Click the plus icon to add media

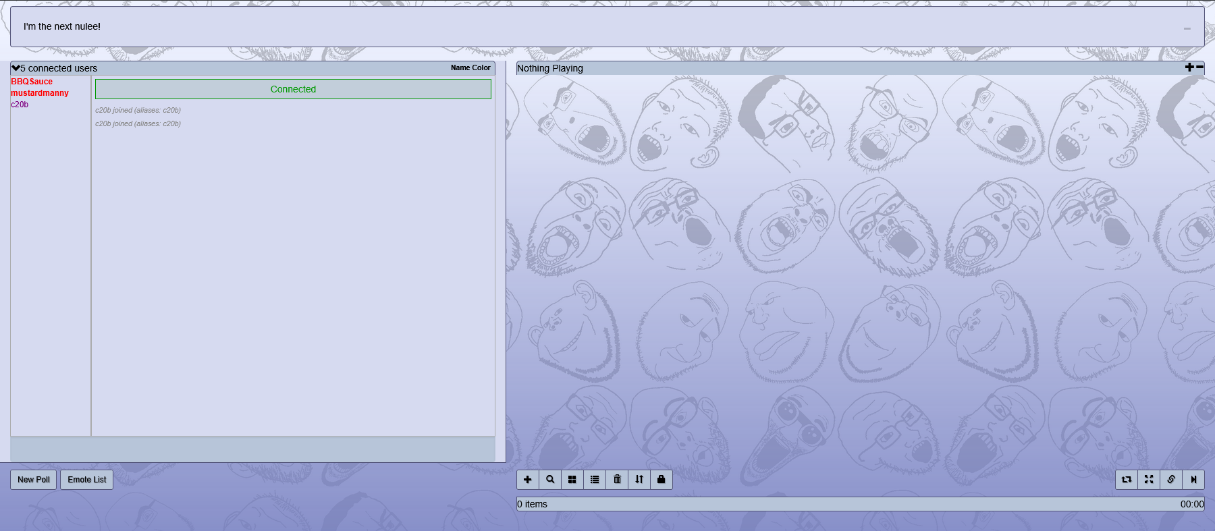tap(528, 480)
